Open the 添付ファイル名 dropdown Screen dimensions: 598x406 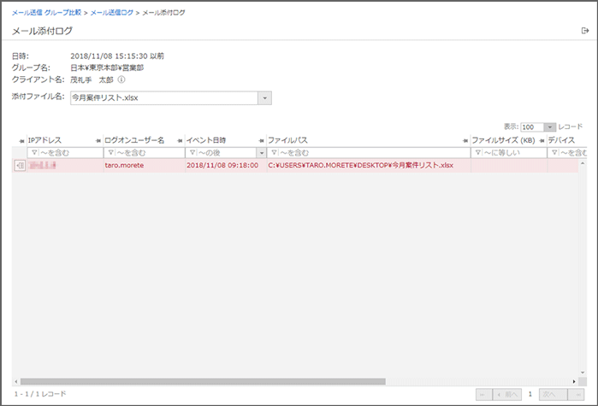(x=264, y=98)
